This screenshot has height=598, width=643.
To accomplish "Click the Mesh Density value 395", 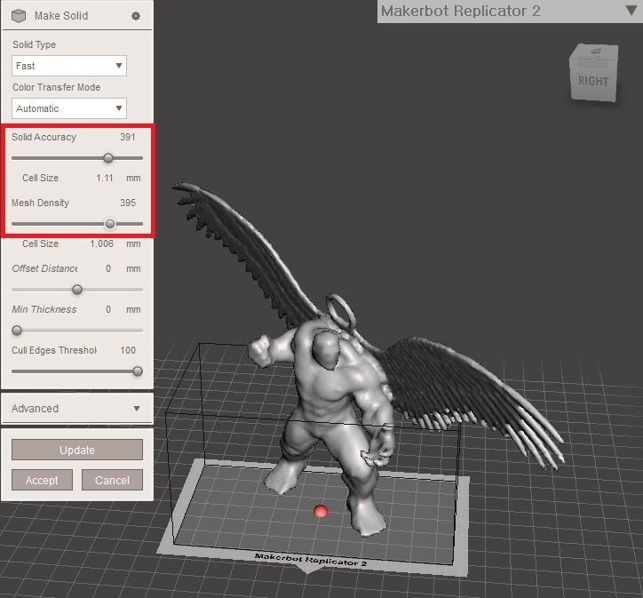I will point(128,203).
